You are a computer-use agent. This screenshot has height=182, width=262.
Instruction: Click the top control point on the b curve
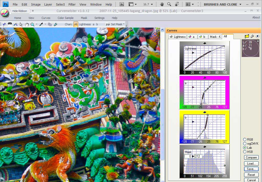click(208, 115)
